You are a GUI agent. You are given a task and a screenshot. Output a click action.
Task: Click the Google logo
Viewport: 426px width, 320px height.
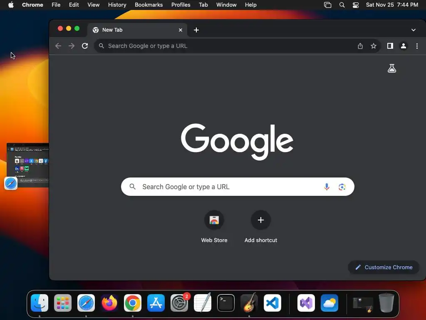click(237, 142)
